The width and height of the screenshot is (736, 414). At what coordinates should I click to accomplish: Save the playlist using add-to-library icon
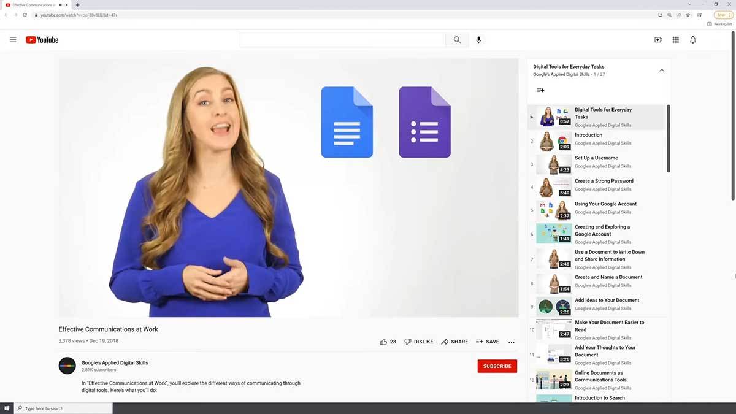coord(540,90)
